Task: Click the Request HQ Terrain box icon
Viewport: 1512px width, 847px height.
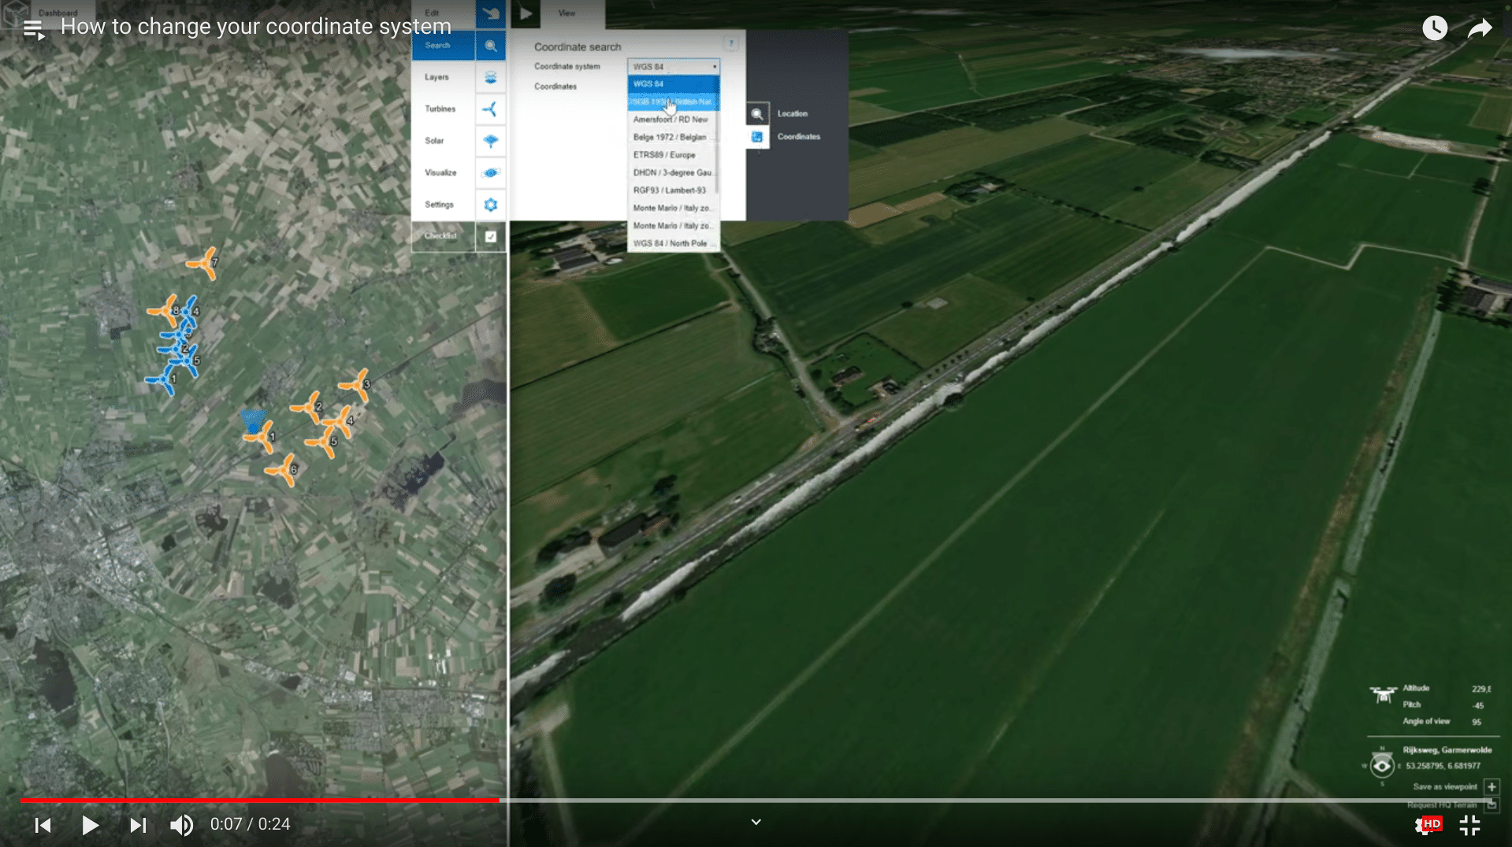Action: click(1492, 804)
